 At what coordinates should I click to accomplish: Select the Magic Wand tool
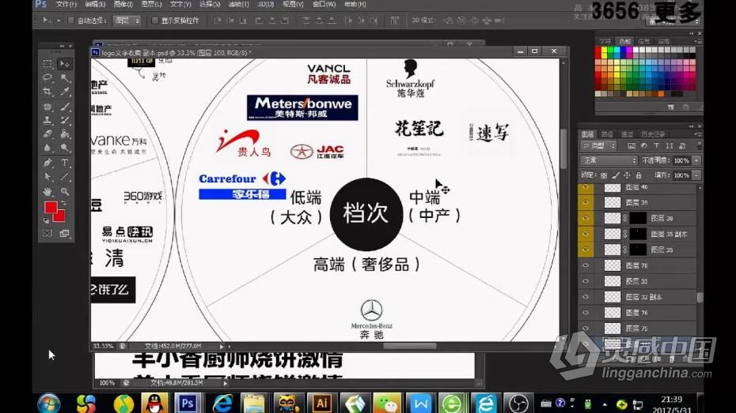(x=65, y=77)
